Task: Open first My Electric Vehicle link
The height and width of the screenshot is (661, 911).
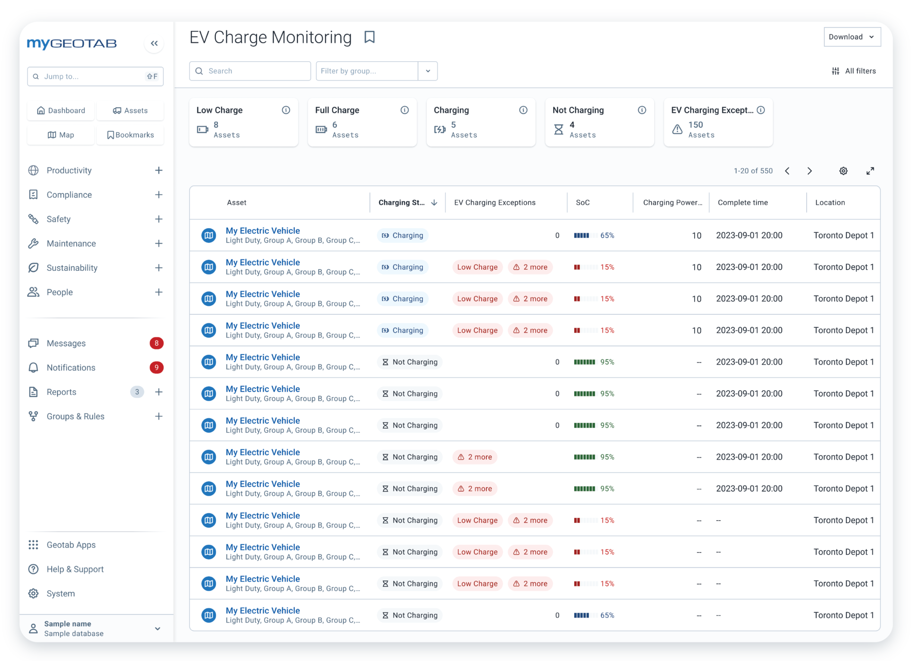Action: coord(263,230)
